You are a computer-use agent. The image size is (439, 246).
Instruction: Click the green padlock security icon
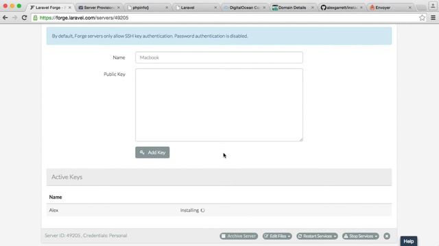(35, 18)
